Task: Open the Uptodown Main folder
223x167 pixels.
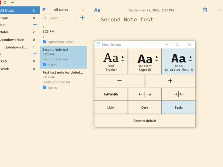Action: 20,40
